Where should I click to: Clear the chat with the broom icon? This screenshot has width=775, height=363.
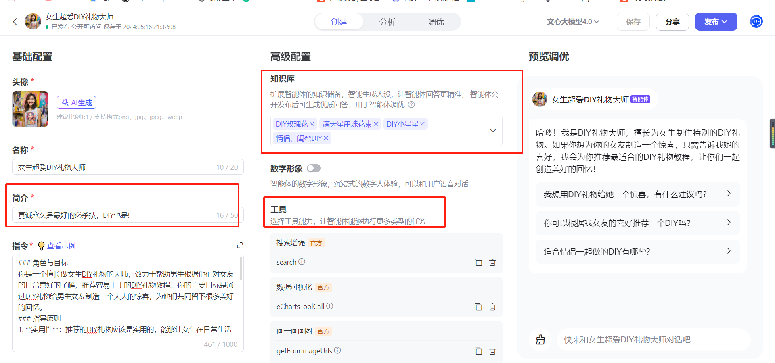(540, 340)
